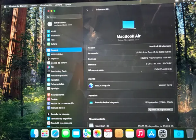Screen dimensions: 196x140
Task: Open Finder from the Dock
Action: [34, 133]
